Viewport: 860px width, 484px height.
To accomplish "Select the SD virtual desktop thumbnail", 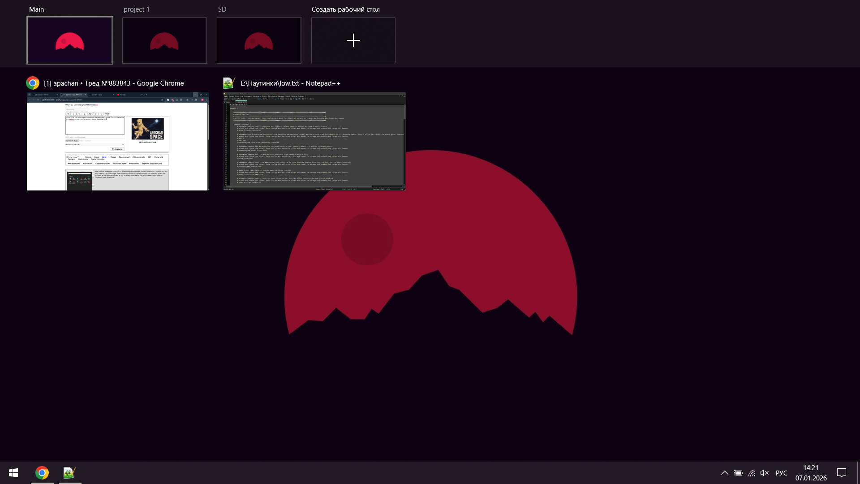I will [259, 40].
